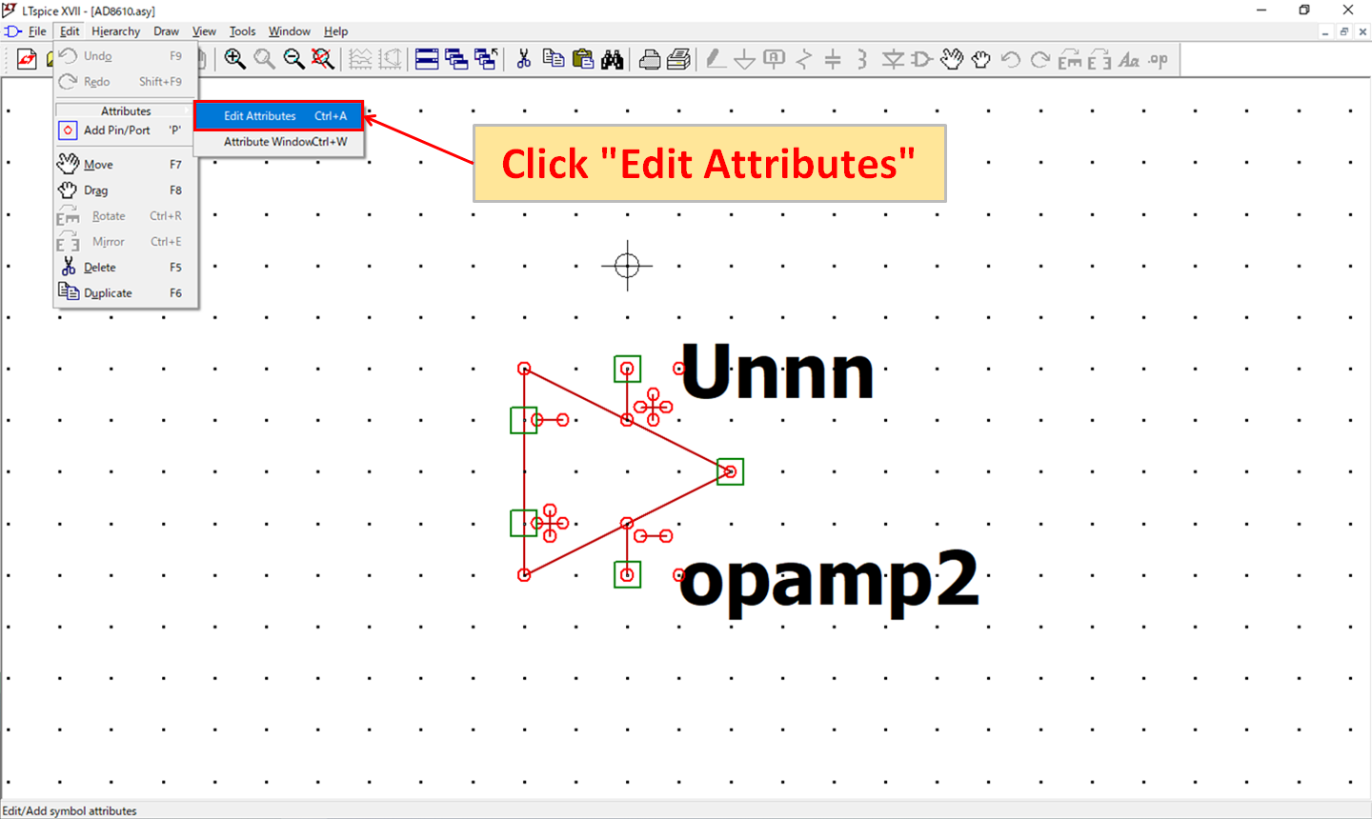Place a Capacitor component

point(832,59)
